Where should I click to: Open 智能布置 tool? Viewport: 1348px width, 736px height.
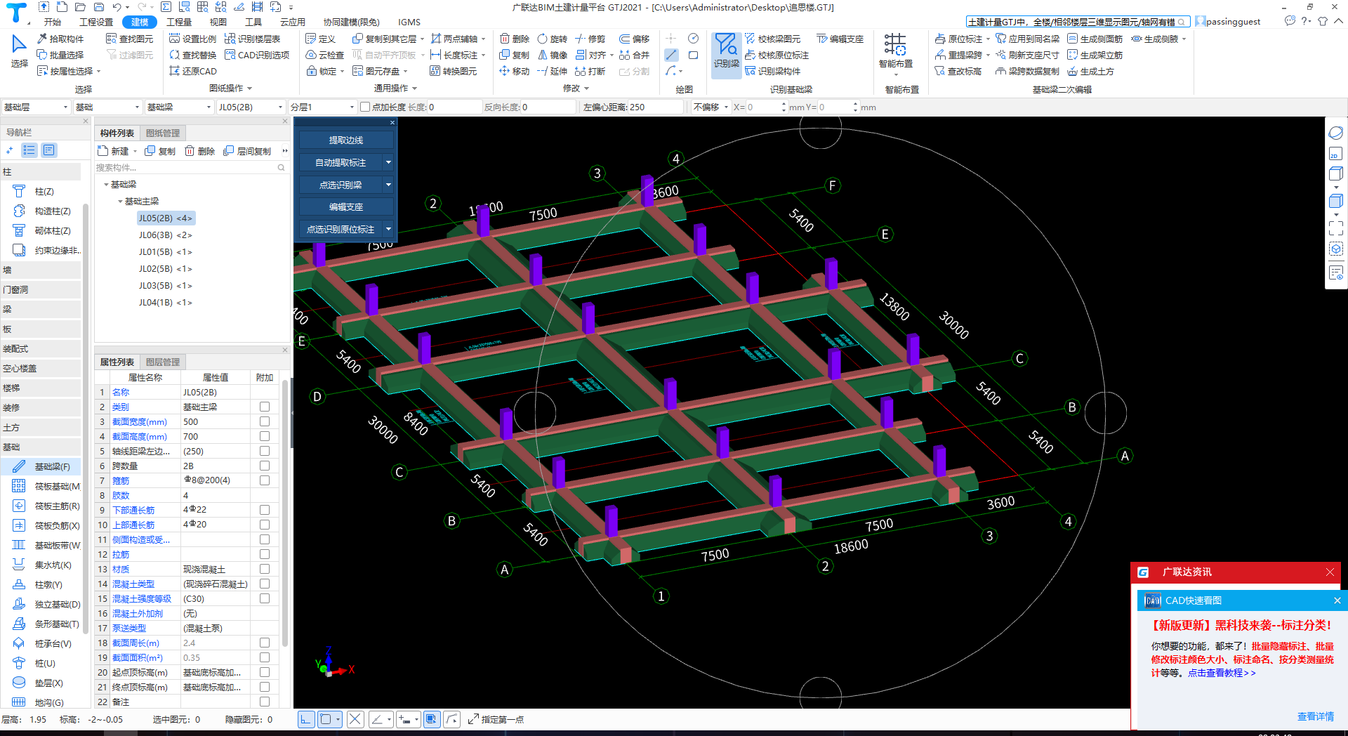coord(895,51)
